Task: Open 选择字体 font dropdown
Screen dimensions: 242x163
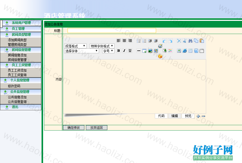Action: pyautogui.click(x=82, y=51)
